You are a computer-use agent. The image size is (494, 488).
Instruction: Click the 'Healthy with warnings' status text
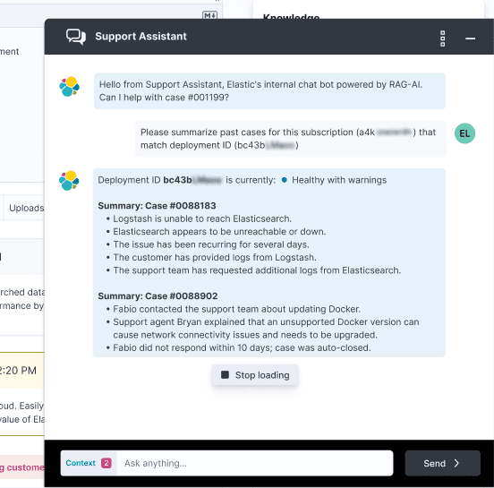339,180
